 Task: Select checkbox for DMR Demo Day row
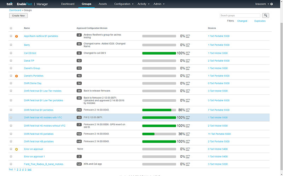coord(11,83)
